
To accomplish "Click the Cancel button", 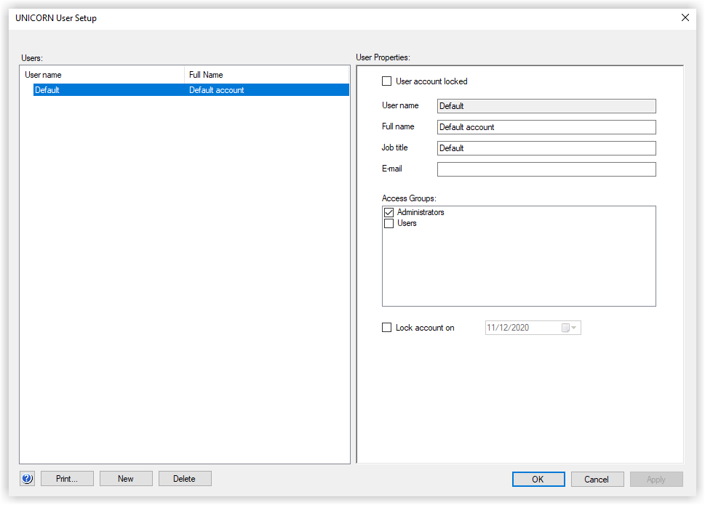I will click(597, 479).
